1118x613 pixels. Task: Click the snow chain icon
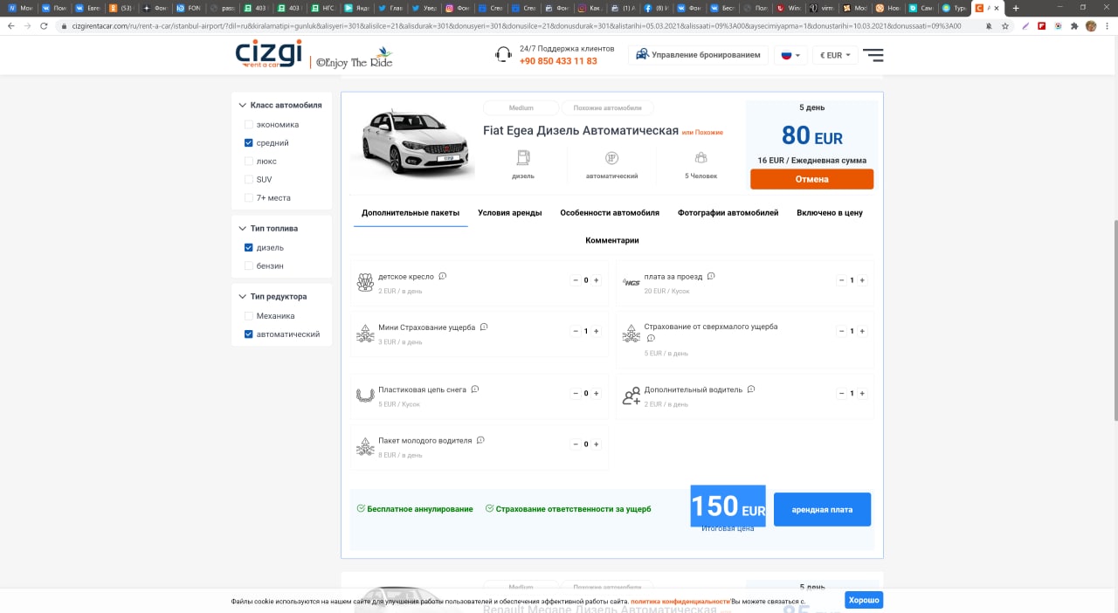click(x=365, y=395)
